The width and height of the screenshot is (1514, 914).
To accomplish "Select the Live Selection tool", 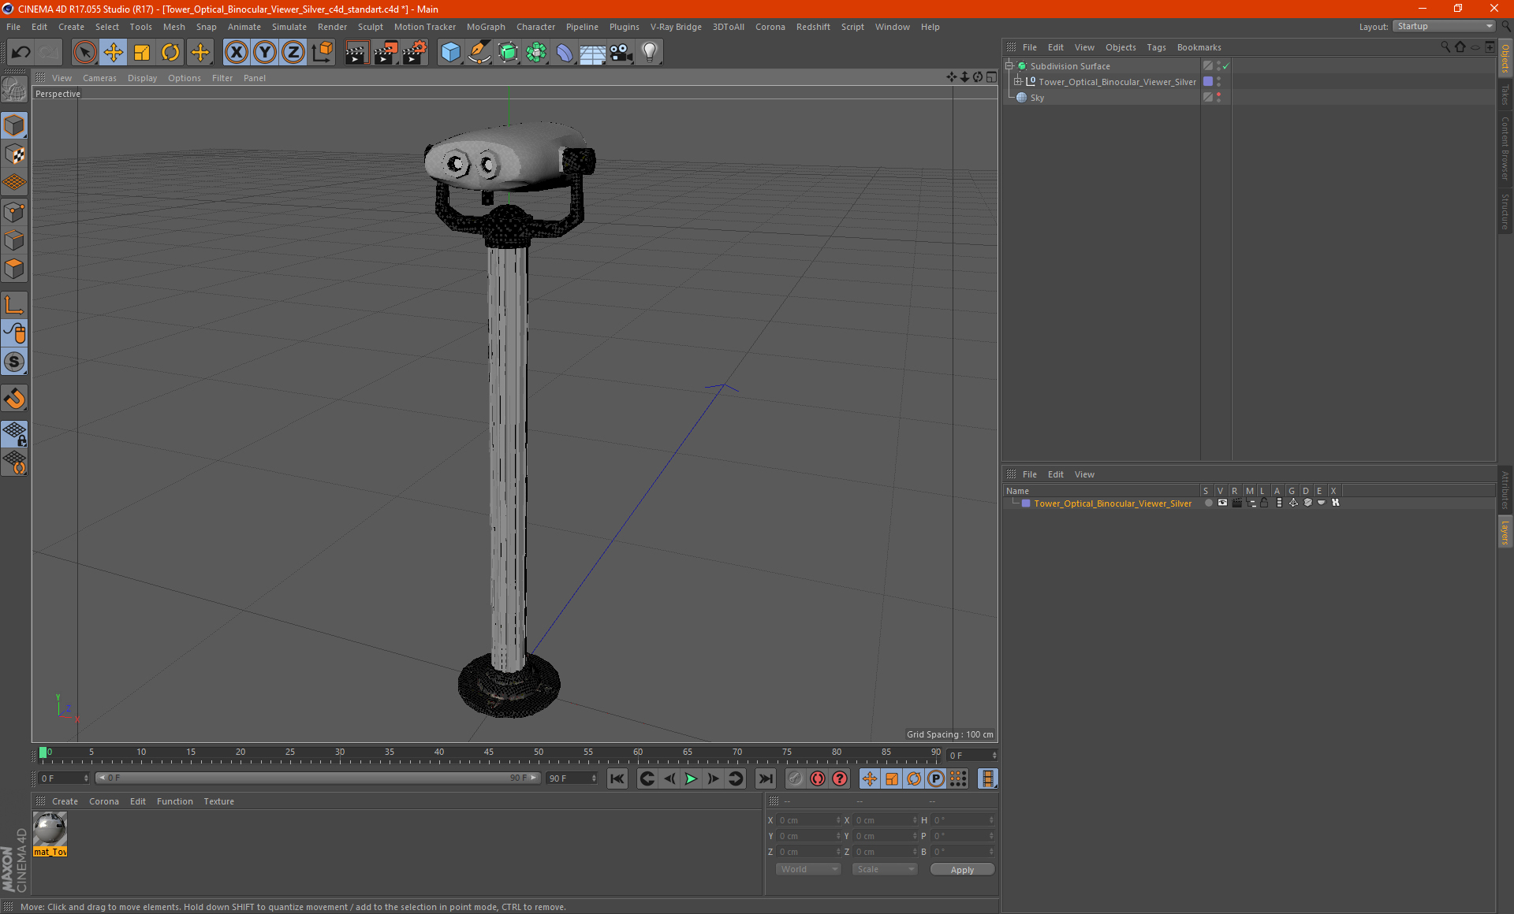I will pos(84,53).
